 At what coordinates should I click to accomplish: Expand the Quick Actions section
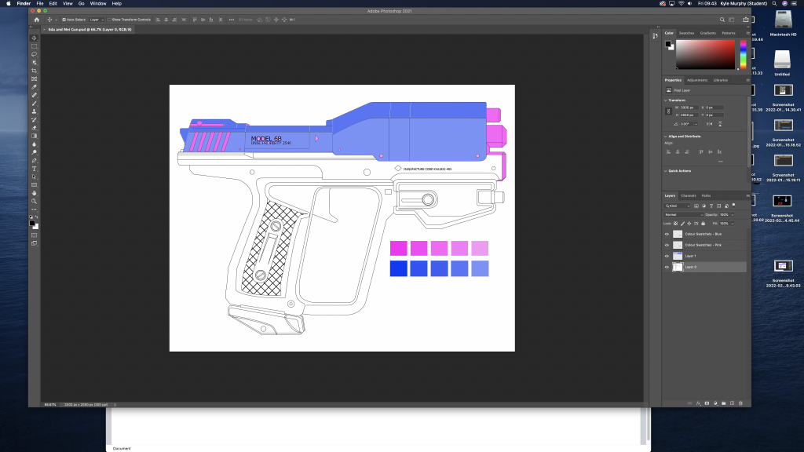click(666, 170)
